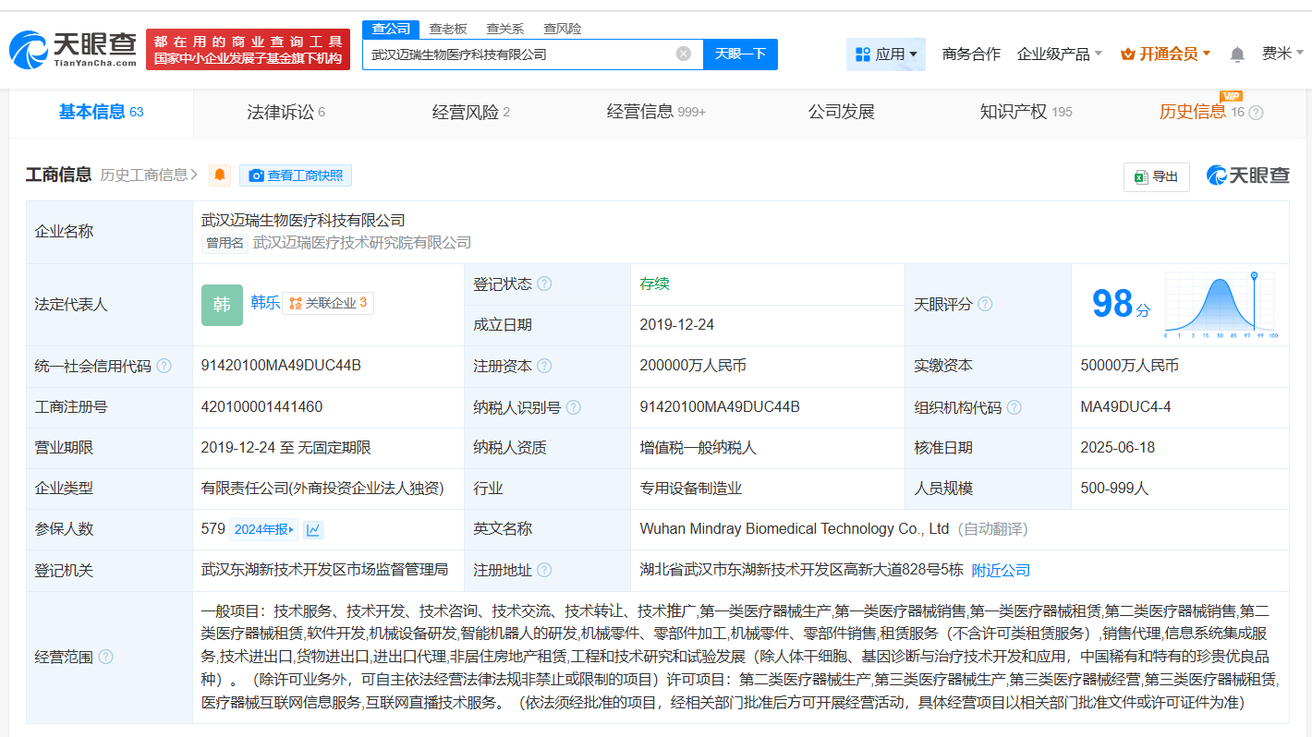Click help icon beside 注册地址
Viewport: 1312px width, 737px height.
544,570
